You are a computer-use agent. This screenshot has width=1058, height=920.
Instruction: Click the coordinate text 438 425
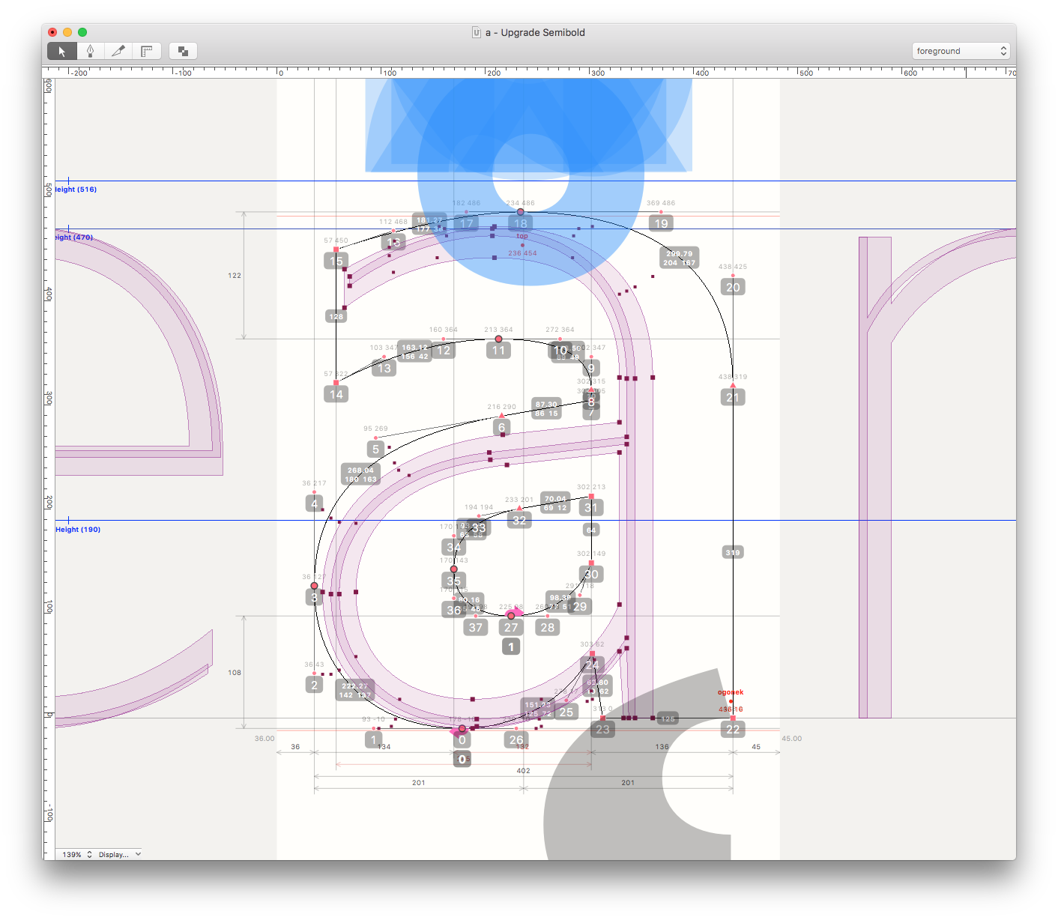[x=733, y=267]
